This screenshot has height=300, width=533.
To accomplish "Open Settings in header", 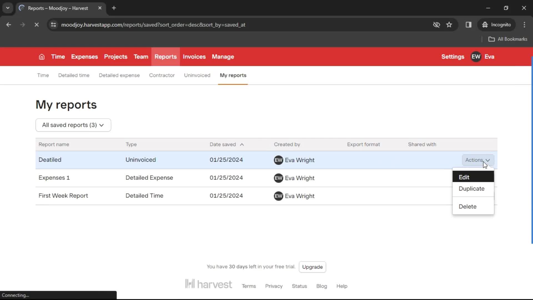I will [x=452, y=57].
